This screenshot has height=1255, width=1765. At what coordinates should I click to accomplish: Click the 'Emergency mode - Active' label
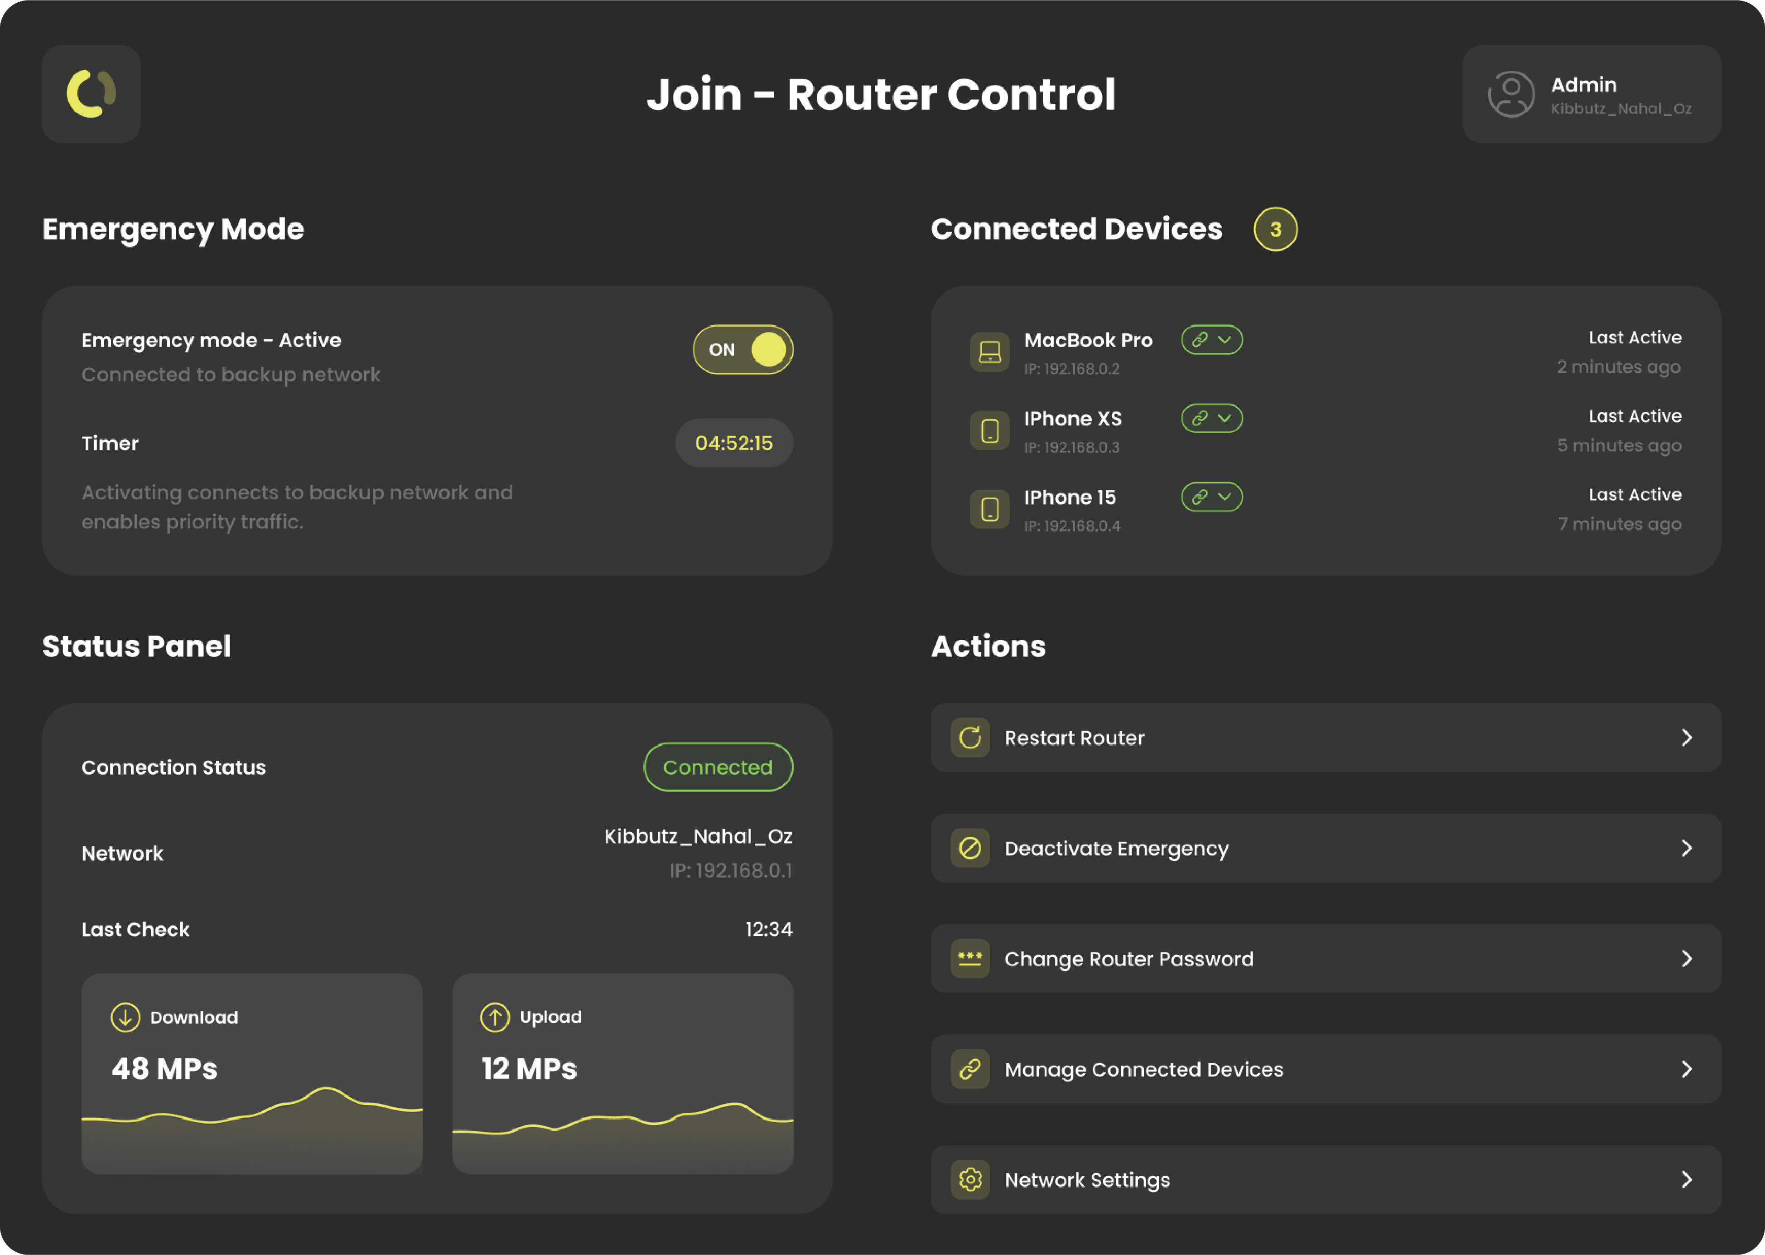211,340
